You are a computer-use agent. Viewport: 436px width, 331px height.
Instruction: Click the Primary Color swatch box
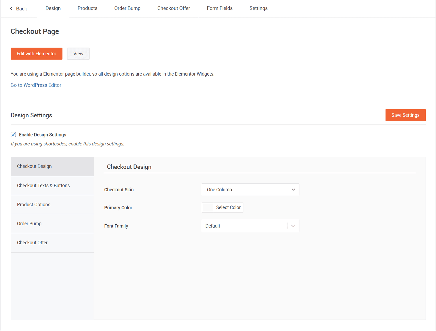tap(208, 207)
